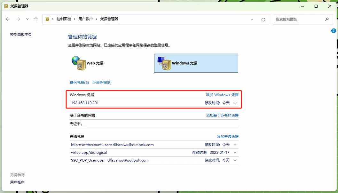The image size is (338, 193).
Task: Open help with the blue question icon
Action: pos(334,31)
